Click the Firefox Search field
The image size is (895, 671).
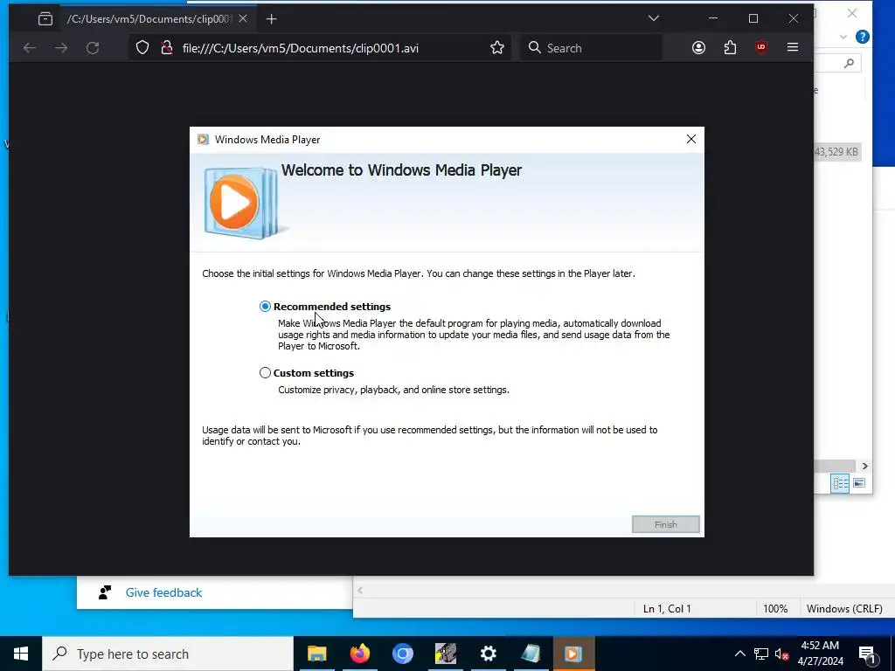click(592, 48)
